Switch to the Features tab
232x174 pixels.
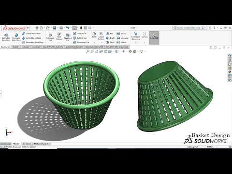click(x=5, y=47)
